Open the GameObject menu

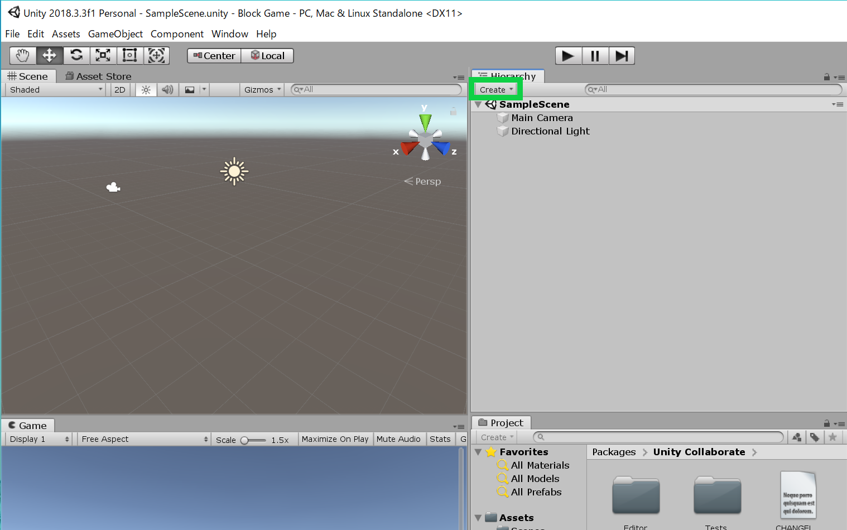[x=116, y=34]
